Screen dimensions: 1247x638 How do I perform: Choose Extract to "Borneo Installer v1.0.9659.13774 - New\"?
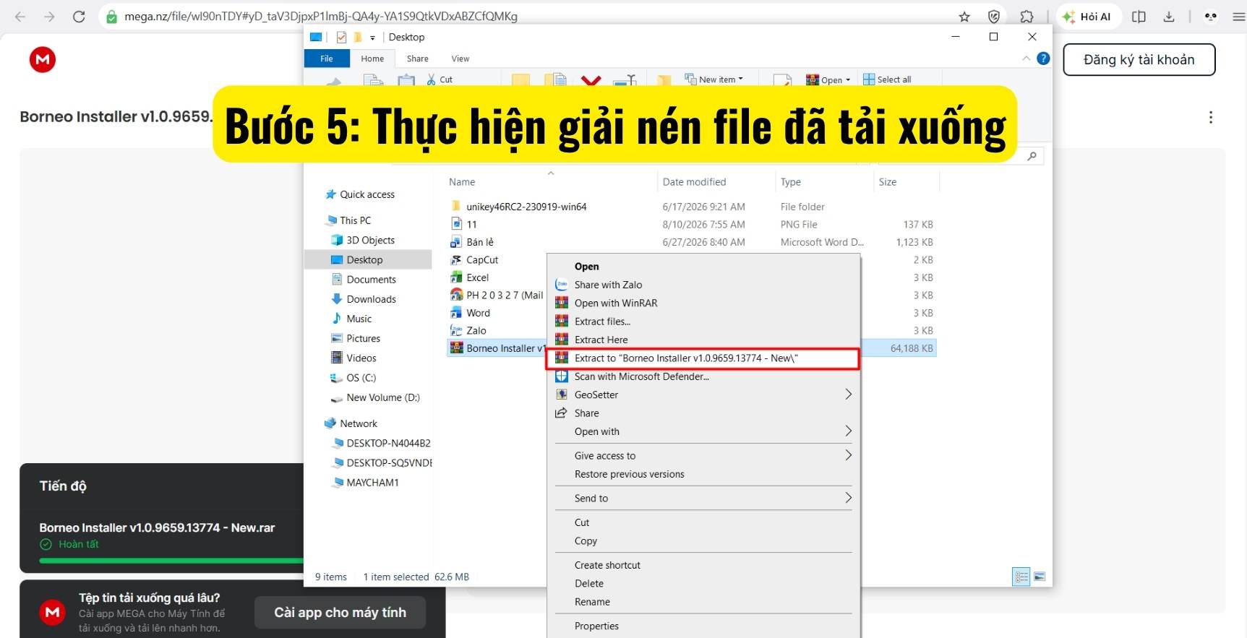[703, 358]
